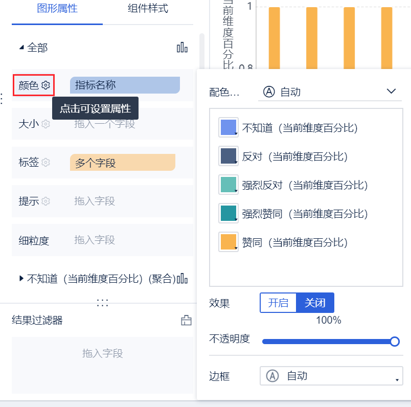Viewport: 411px width, 407px height.
Task: Switch to the 组件样式 tab
Action: (x=148, y=9)
